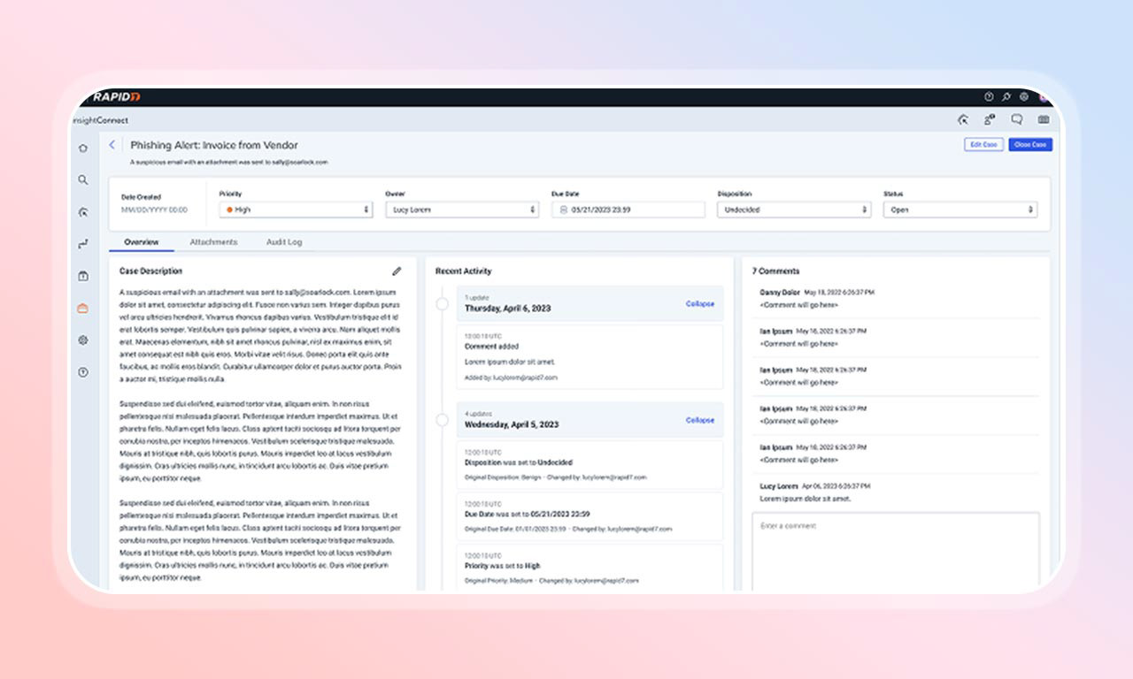
Task: Switch to the Audit Log tab
Action: [x=284, y=241]
